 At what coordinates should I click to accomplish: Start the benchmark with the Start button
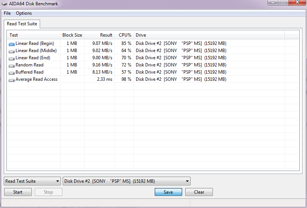[18, 192]
